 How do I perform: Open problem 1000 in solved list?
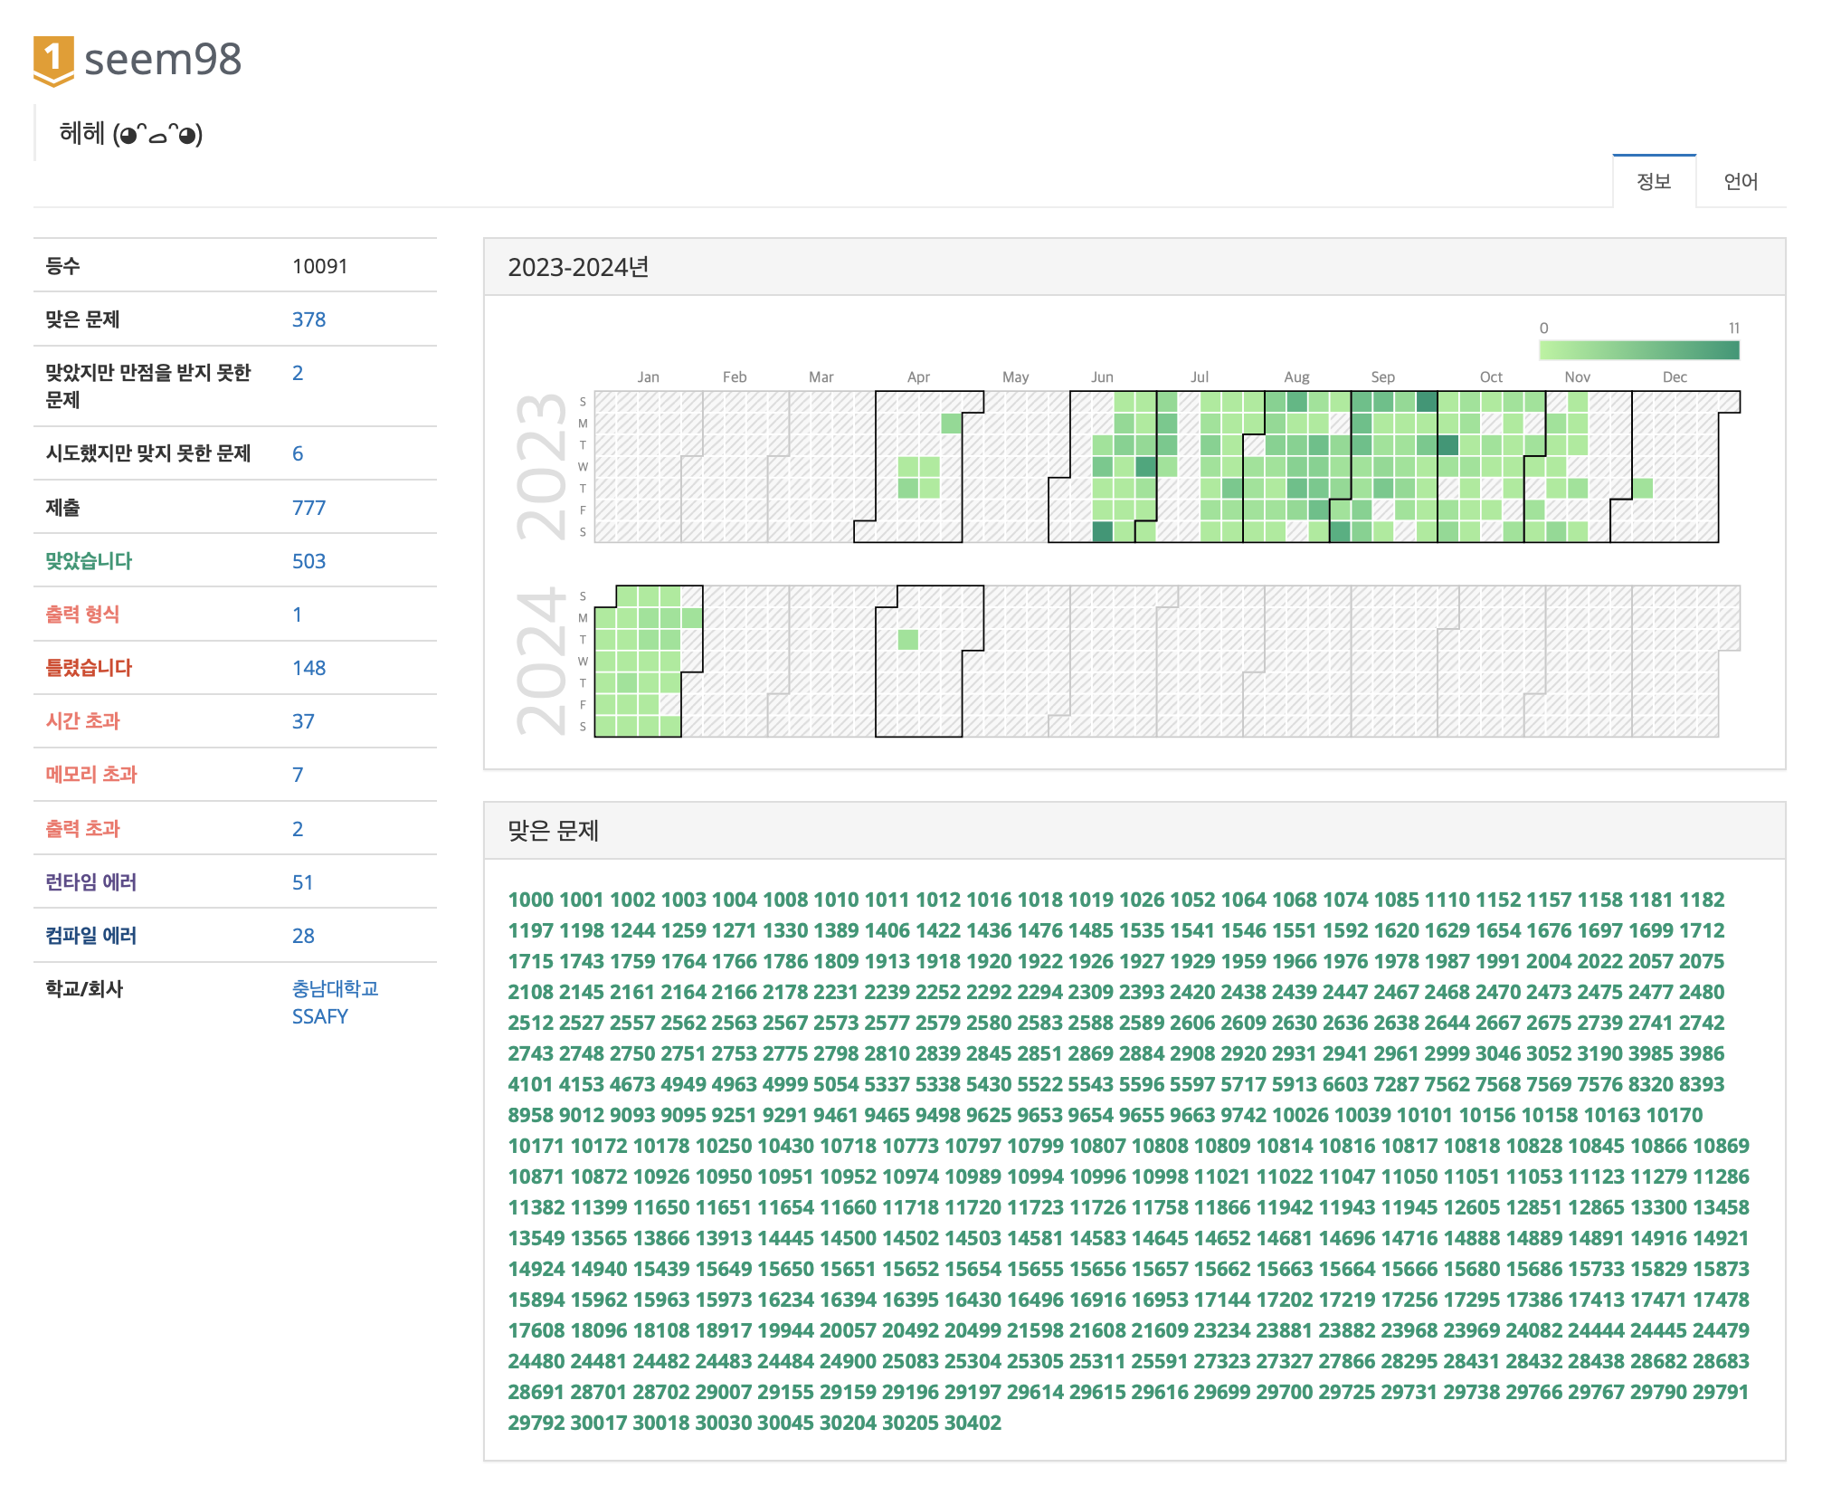point(530,900)
